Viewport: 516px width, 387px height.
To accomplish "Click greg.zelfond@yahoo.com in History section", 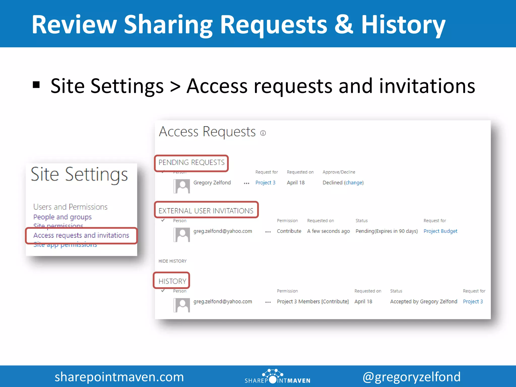I will click(x=222, y=302).
